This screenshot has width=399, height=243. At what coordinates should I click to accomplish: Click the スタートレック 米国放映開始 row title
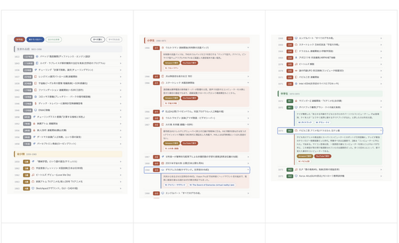point(180,83)
